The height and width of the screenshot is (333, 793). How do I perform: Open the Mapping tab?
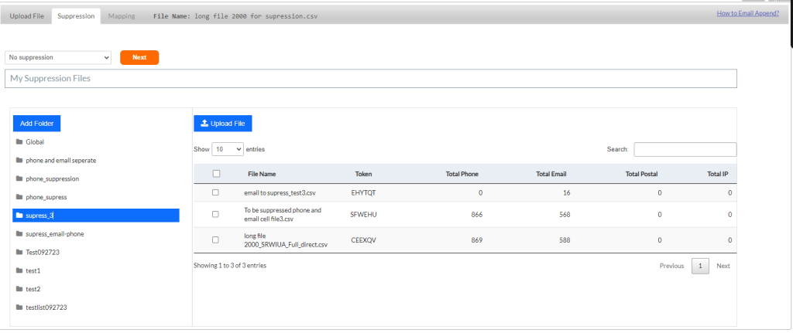tap(121, 15)
